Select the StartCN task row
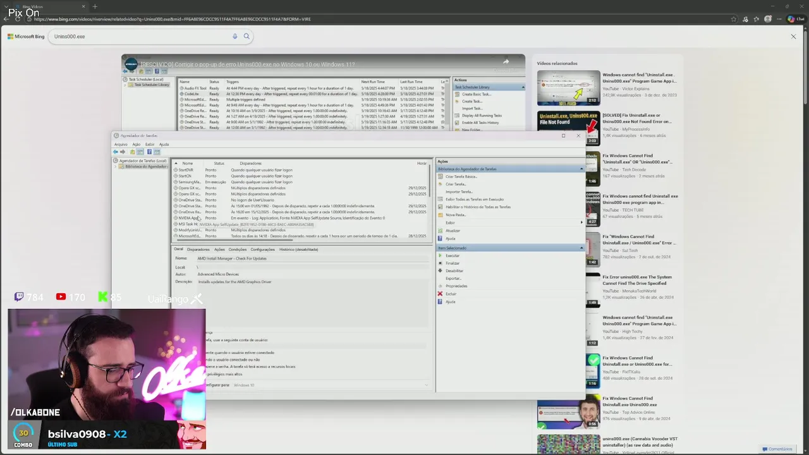 (300, 176)
